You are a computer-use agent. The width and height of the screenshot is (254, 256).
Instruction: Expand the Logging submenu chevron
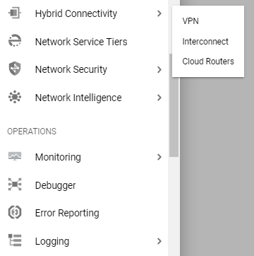[159, 241]
